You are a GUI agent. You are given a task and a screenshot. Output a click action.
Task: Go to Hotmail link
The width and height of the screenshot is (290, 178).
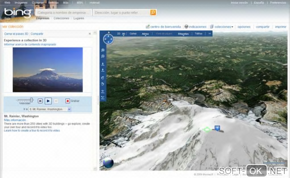tap(94, 3)
